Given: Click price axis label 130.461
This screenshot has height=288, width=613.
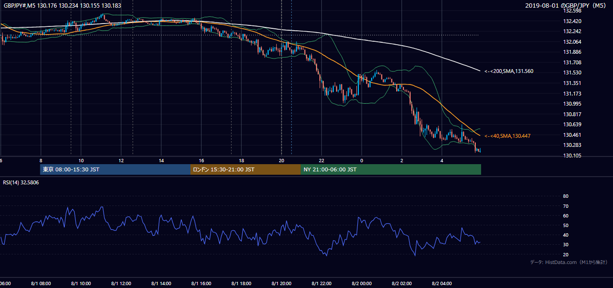Looking at the screenshot, I should (572, 135).
